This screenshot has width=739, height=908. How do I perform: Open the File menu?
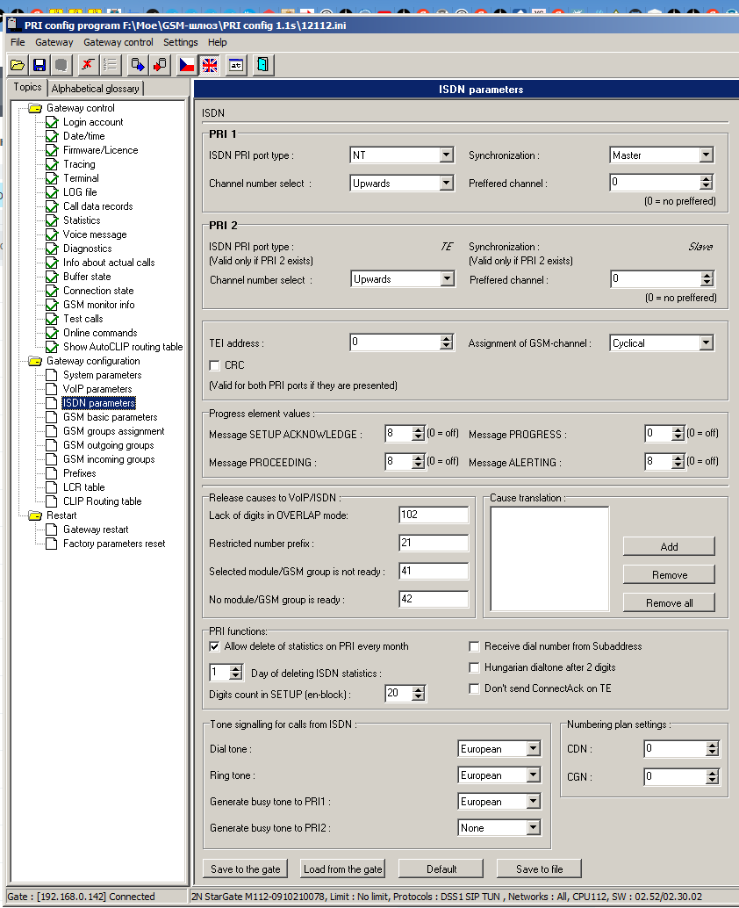pos(18,42)
